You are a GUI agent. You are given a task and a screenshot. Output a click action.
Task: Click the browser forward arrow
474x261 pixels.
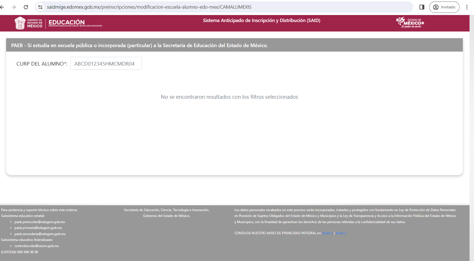(14, 7)
